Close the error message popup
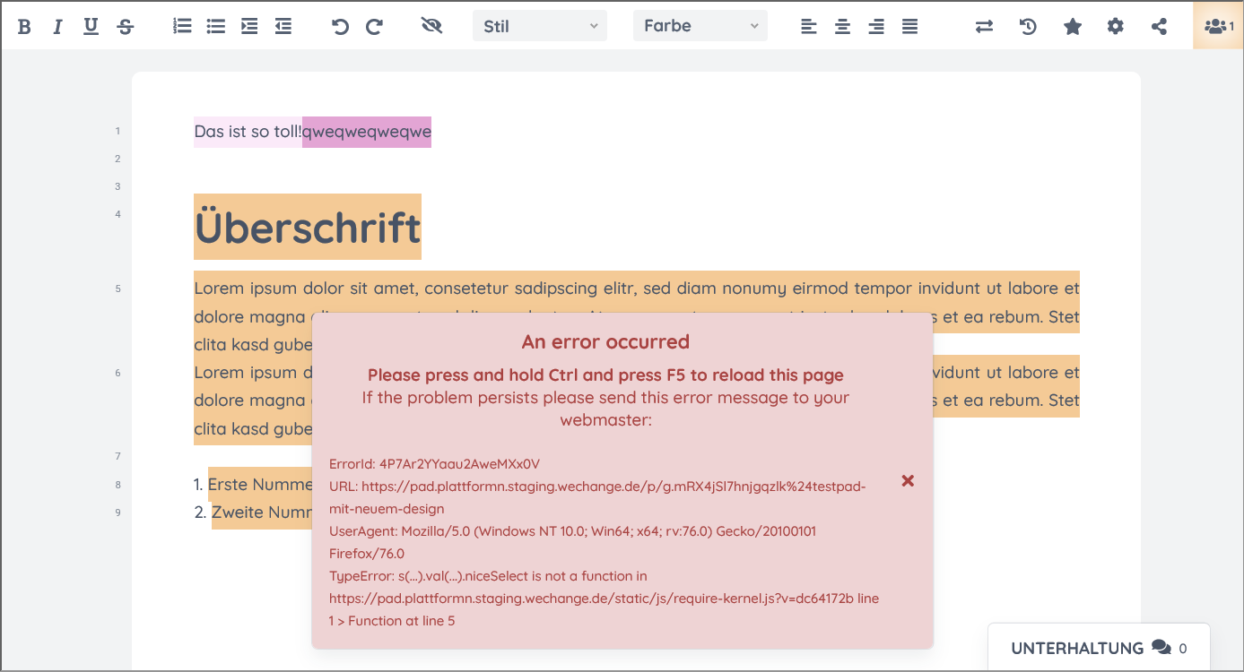The width and height of the screenshot is (1244, 672). [x=908, y=481]
